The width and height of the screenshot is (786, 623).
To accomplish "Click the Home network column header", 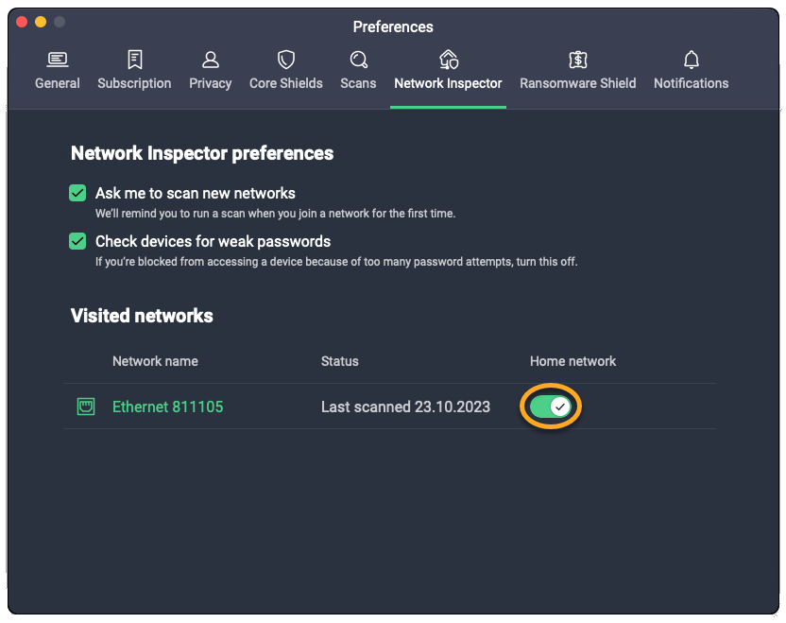I will pyautogui.click(x=572, y=361).
